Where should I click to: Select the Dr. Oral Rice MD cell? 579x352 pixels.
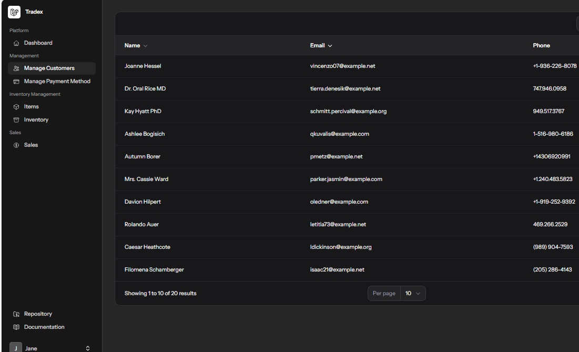point(145,88)
